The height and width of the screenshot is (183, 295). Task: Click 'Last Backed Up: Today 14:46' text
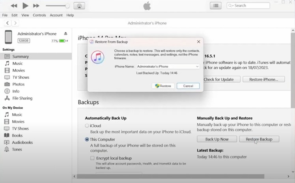[x=157, y=73]
